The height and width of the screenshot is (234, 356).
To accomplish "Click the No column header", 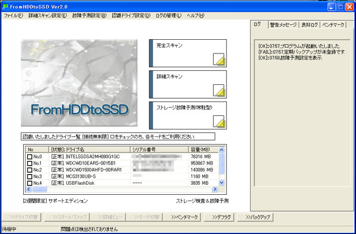I will coord(37,150).
